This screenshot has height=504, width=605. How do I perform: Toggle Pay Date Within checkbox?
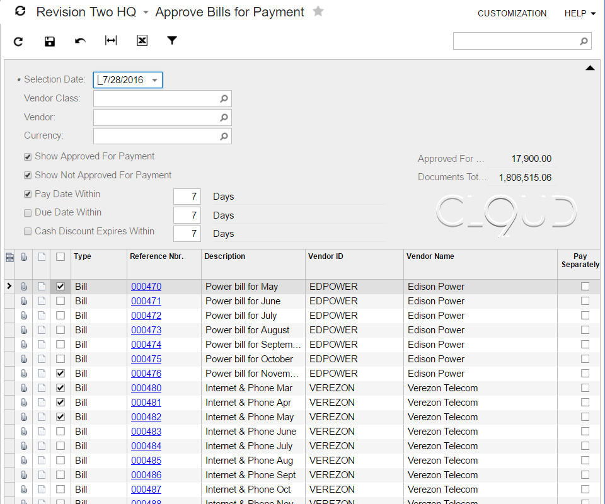[27, 194]
